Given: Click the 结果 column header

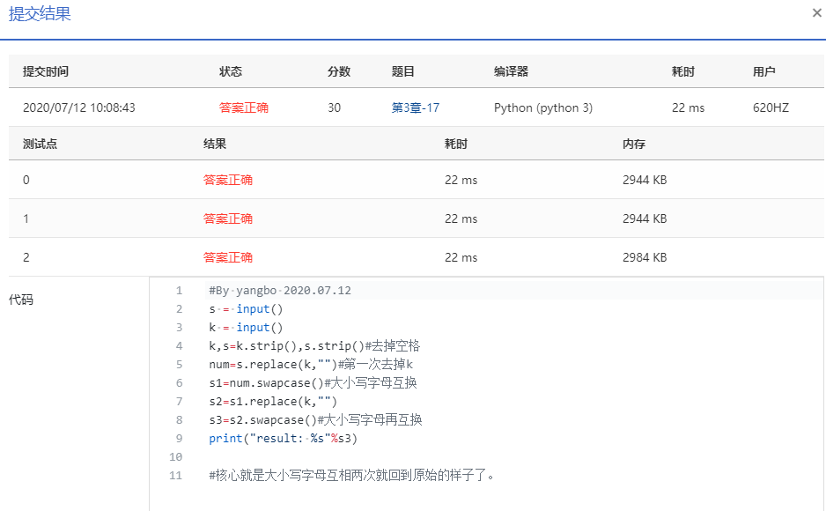Looking at the screenshot, I should tap(215, 144).
